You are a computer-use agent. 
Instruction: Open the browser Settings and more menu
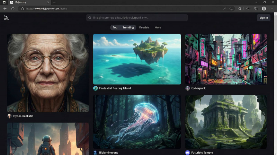coord(272,9)
